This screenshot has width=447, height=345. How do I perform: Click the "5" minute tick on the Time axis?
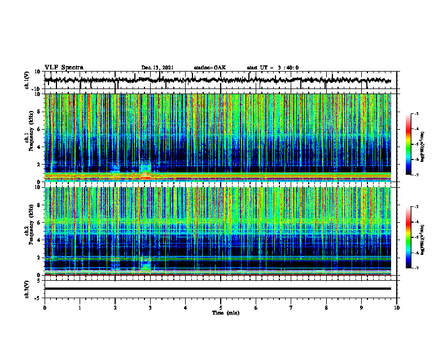point(221,308)
